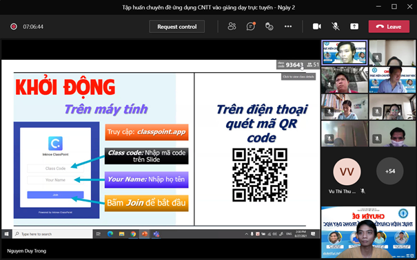
Task: Click the red Leave button
Action: (389, 27)
